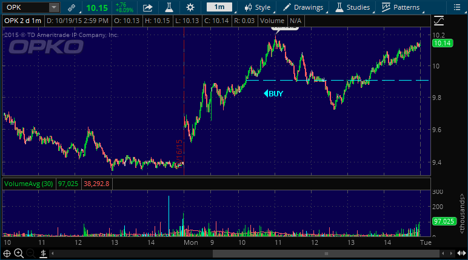The height and width of the screenshot is (260, 468).
Task: Click the horizontal scrollbar thumb
Action: 326,253
